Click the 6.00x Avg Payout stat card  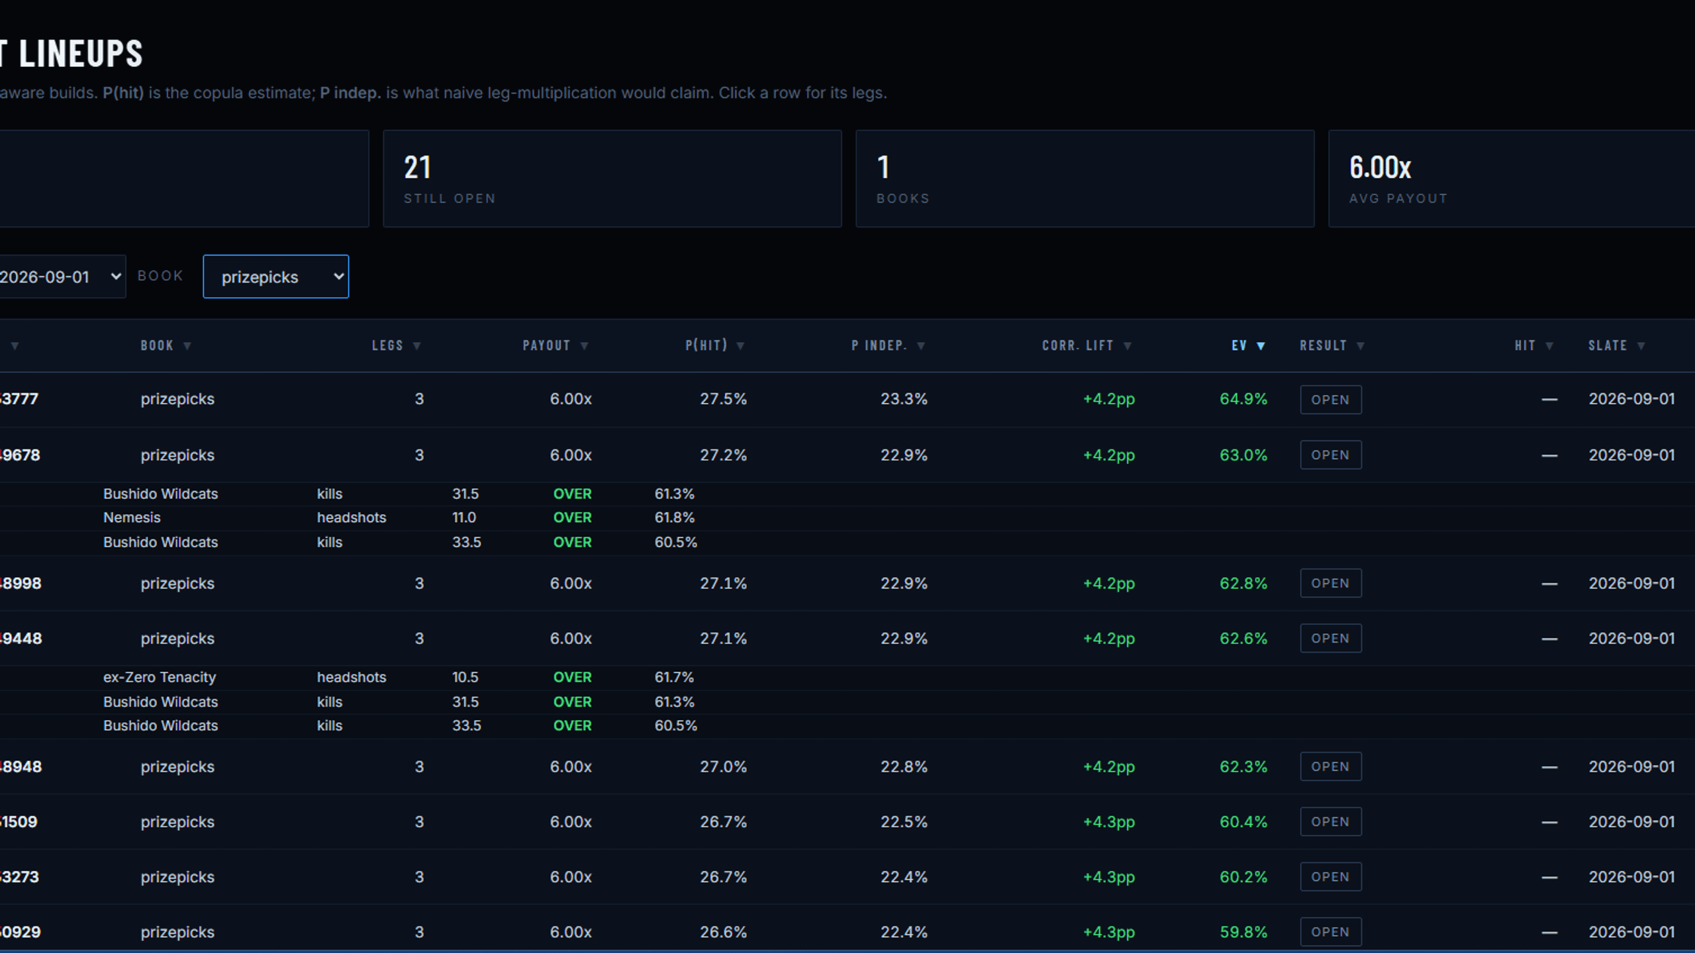1512,179
